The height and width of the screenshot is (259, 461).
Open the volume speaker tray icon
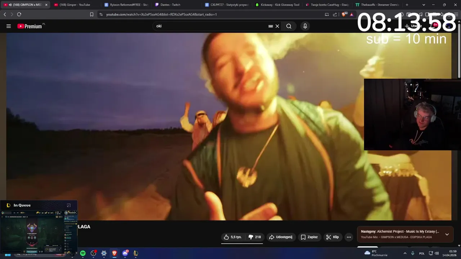(x=437, y=253)
